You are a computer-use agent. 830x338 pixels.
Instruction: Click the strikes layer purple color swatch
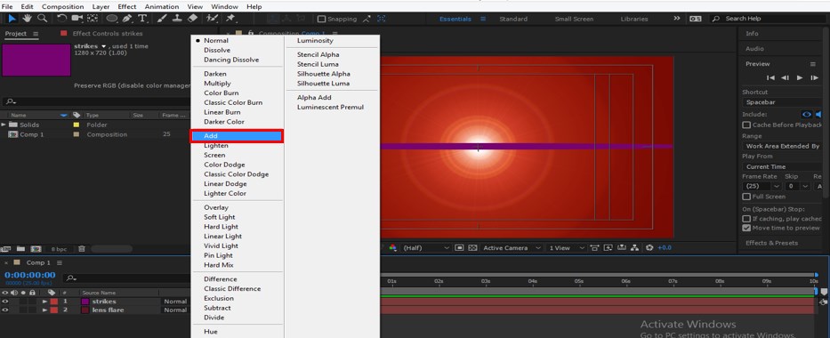point(85,302)
